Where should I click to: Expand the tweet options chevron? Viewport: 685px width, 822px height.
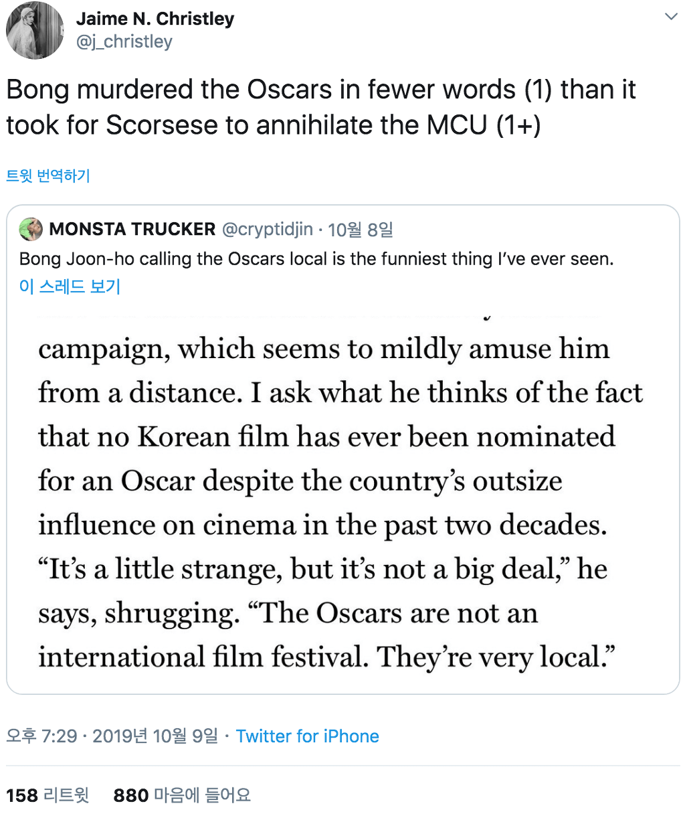click(671, 17)
